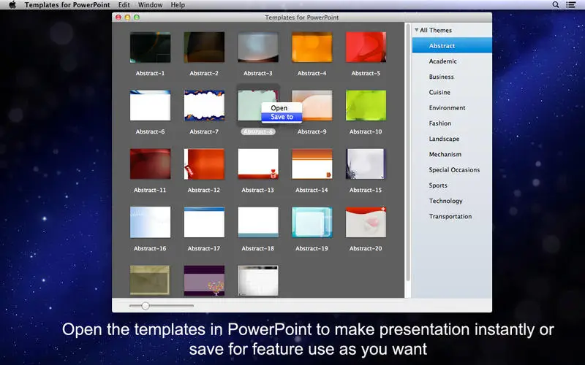The width and height of the screenshot is (585, 365).
Task: Click the Abstract-20 label text
Action: pyautogui.click(x=366, y=248)
